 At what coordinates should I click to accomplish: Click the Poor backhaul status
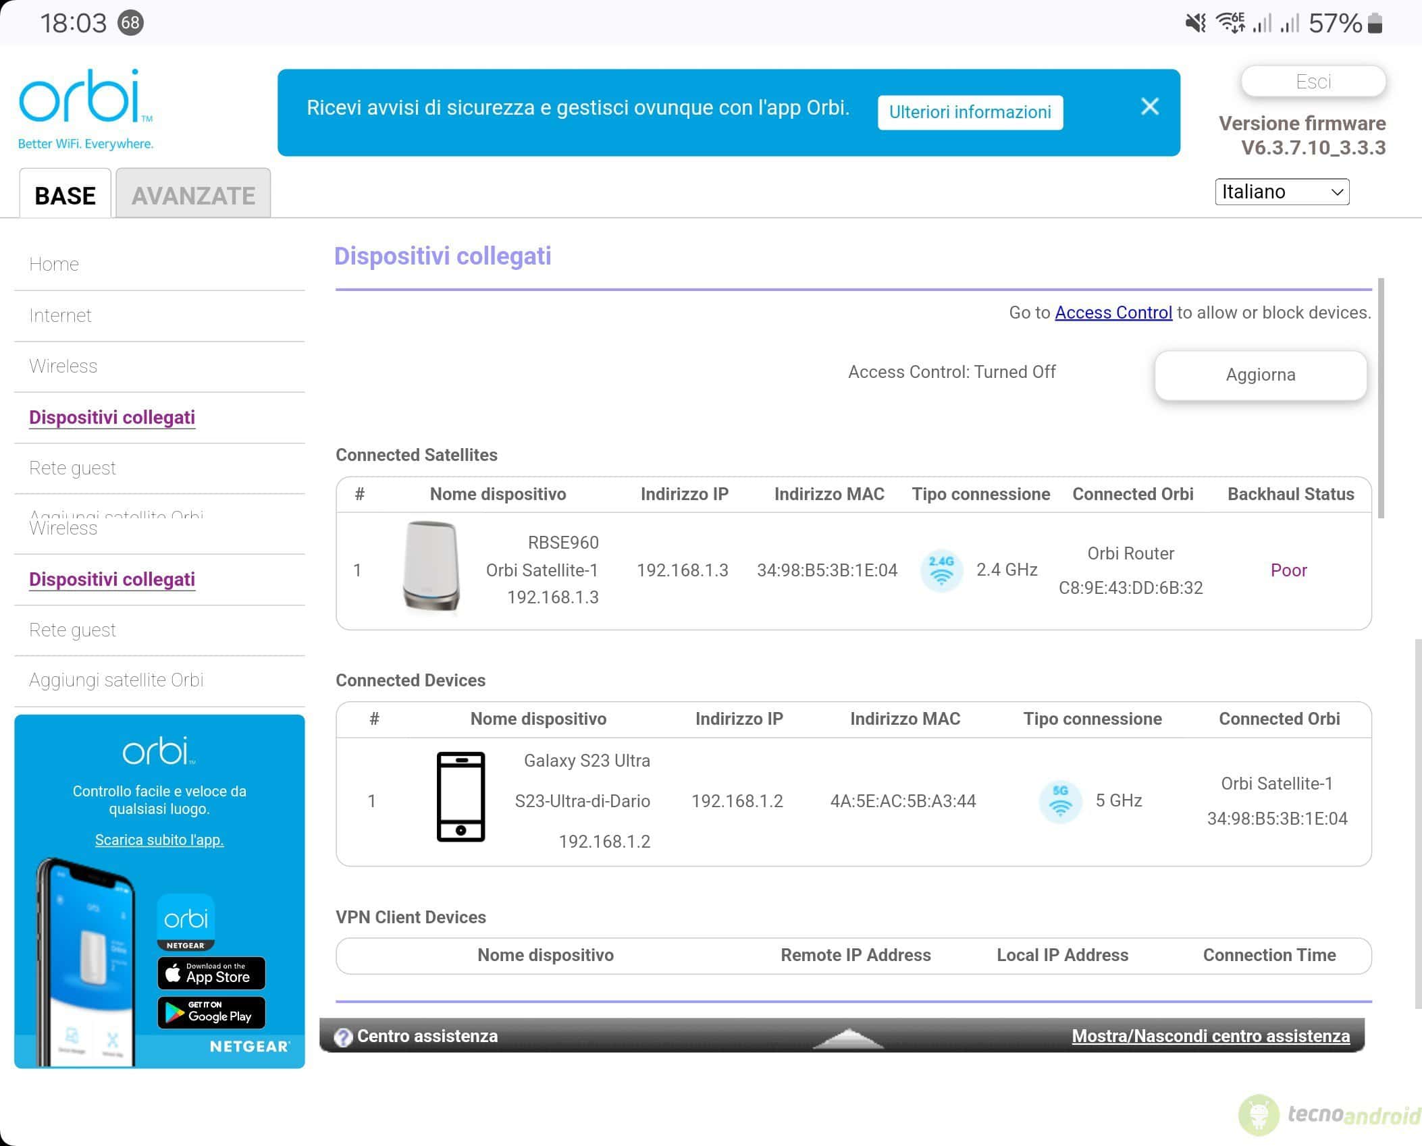(x=1289, y=570)
